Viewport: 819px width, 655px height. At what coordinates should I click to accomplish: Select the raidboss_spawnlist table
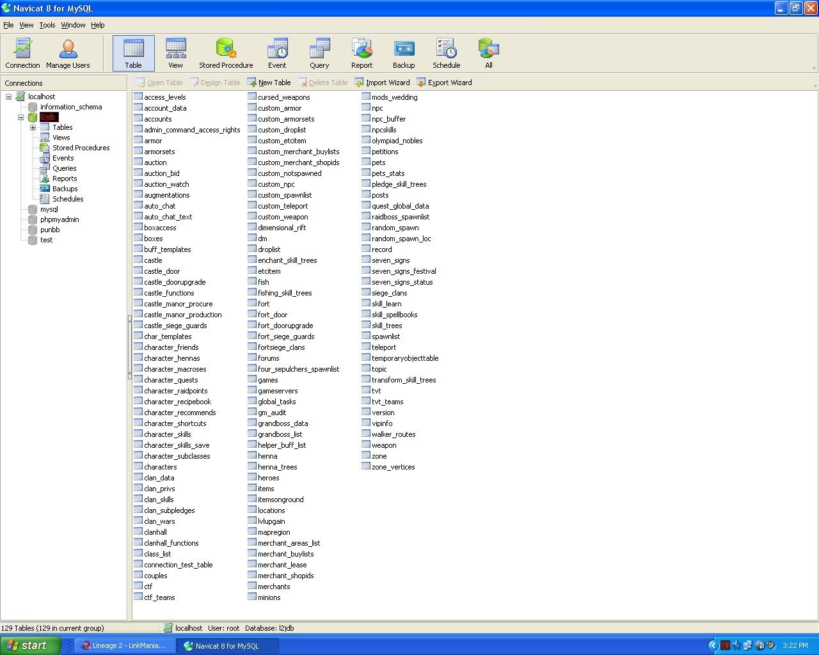click(x=401, y=217)
